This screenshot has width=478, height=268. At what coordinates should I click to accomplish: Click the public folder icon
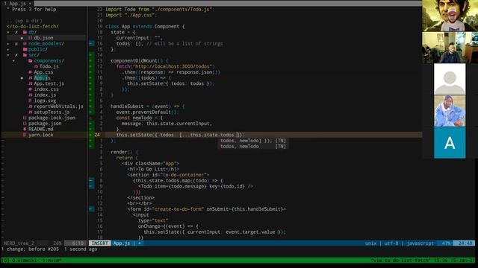[x=25, y=49]
